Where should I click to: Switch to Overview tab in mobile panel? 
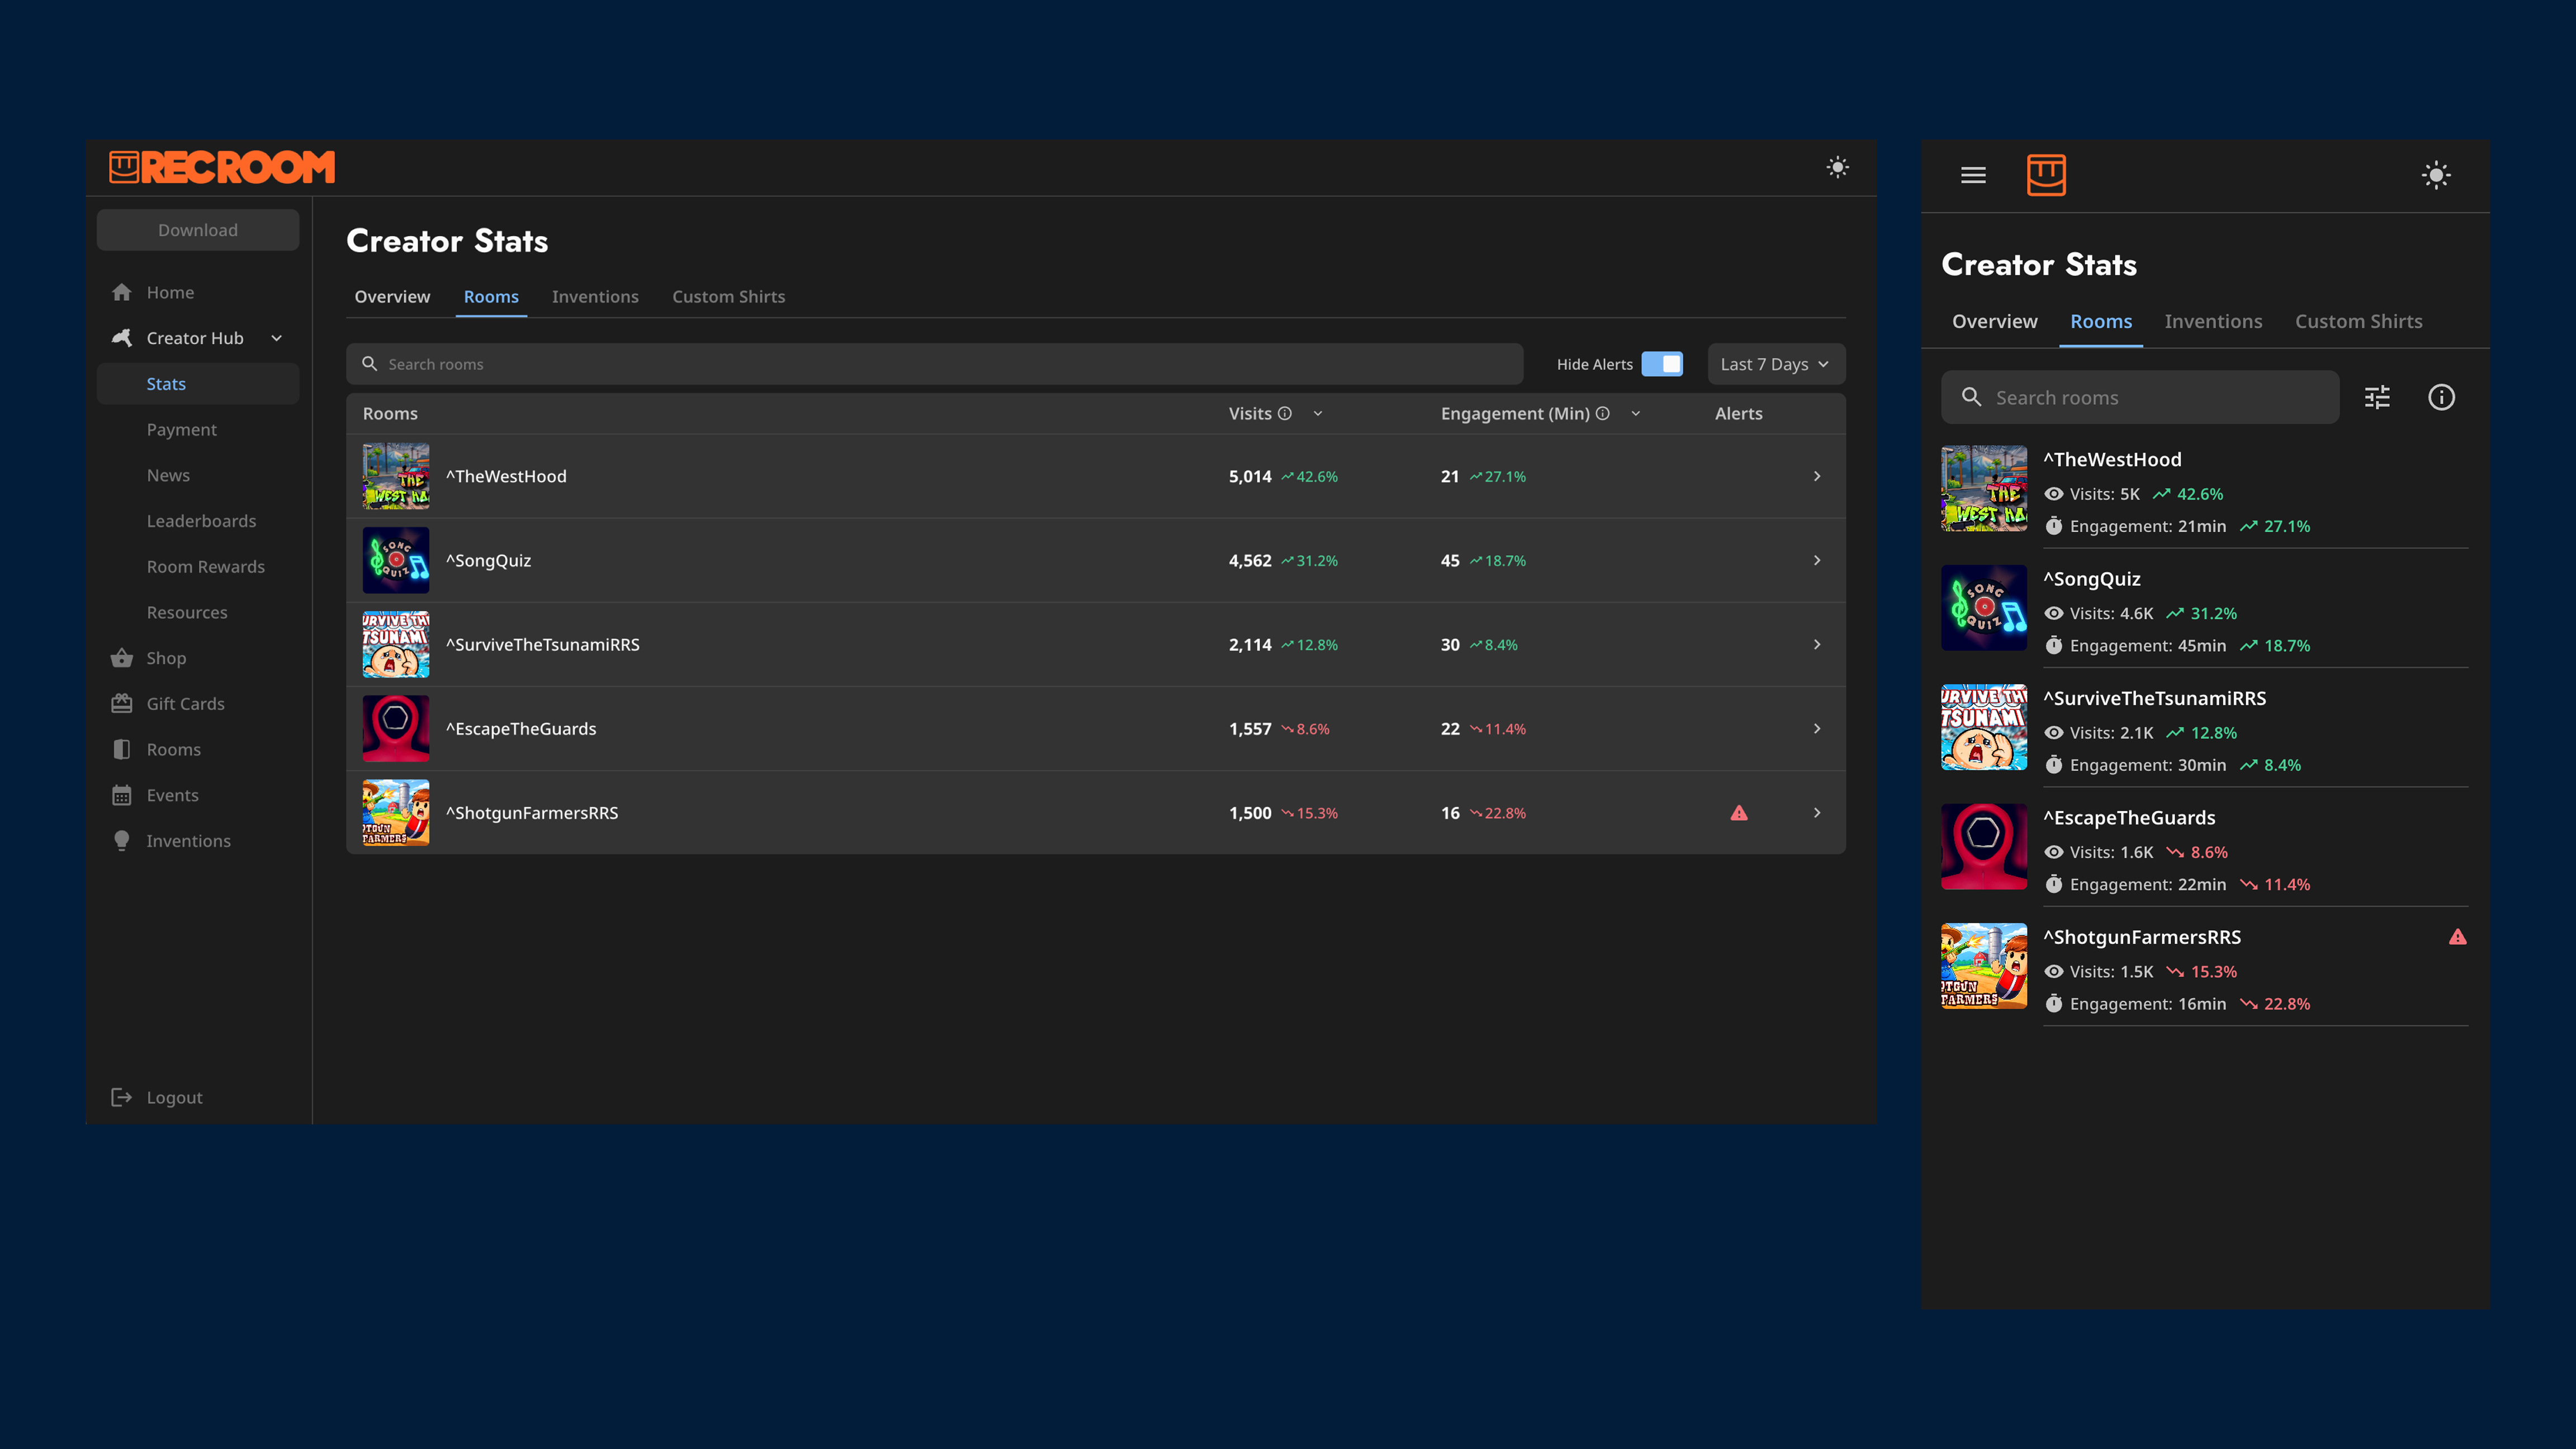pos(1994,321)
